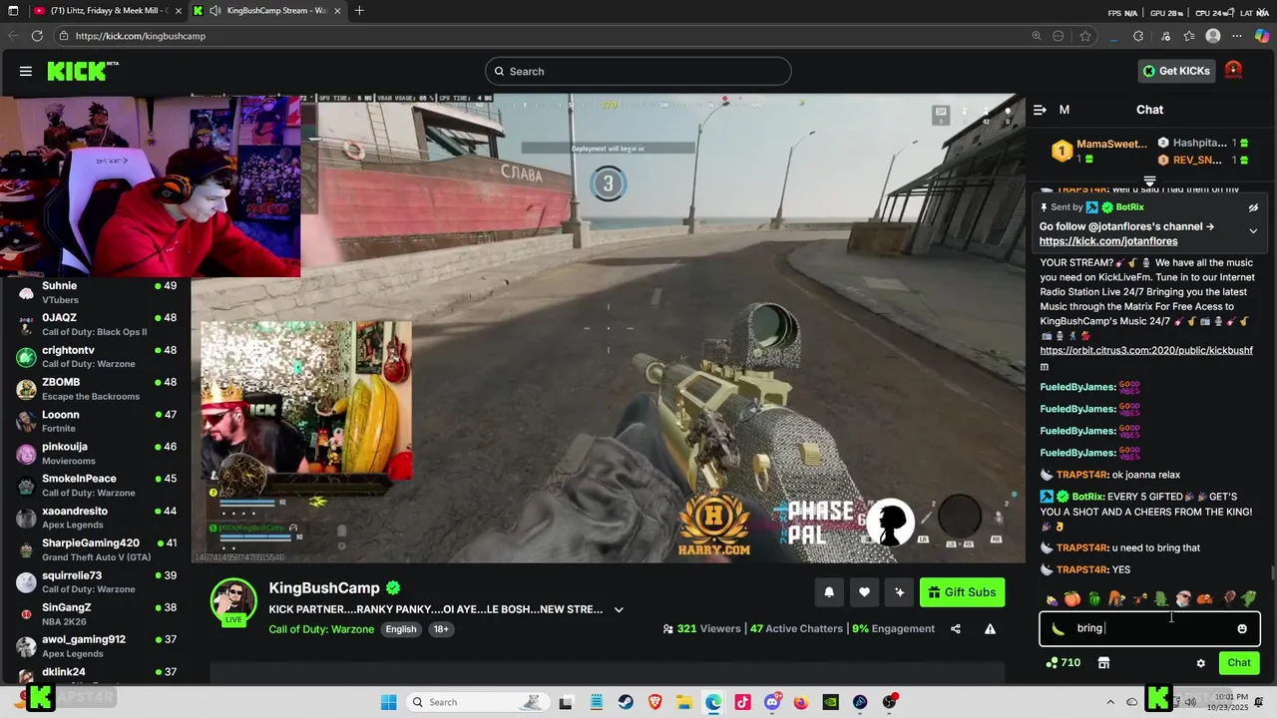Image resolution: width=1277 pixels, height=718 pixels.
Task: Select the KingBushCamp Stream browser tab
Action: click(x=269, y=11)
